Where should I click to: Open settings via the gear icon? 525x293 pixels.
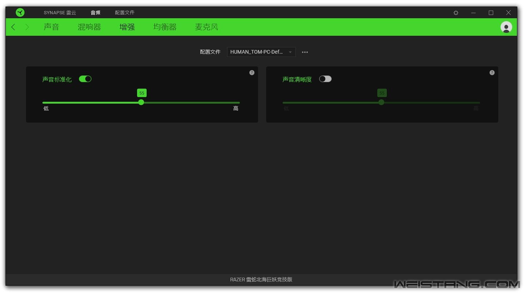[x=456, y=13]
